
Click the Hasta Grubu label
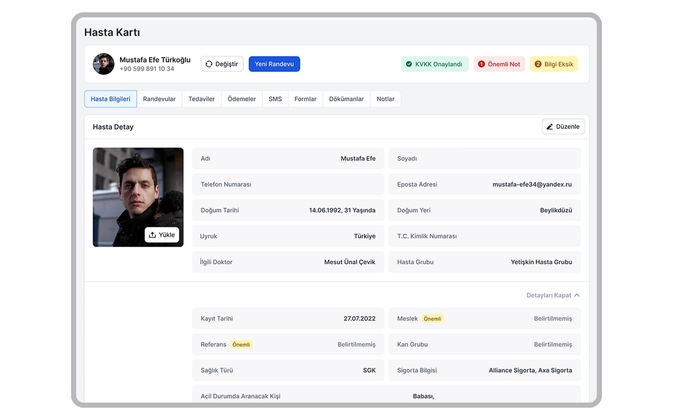415,262
